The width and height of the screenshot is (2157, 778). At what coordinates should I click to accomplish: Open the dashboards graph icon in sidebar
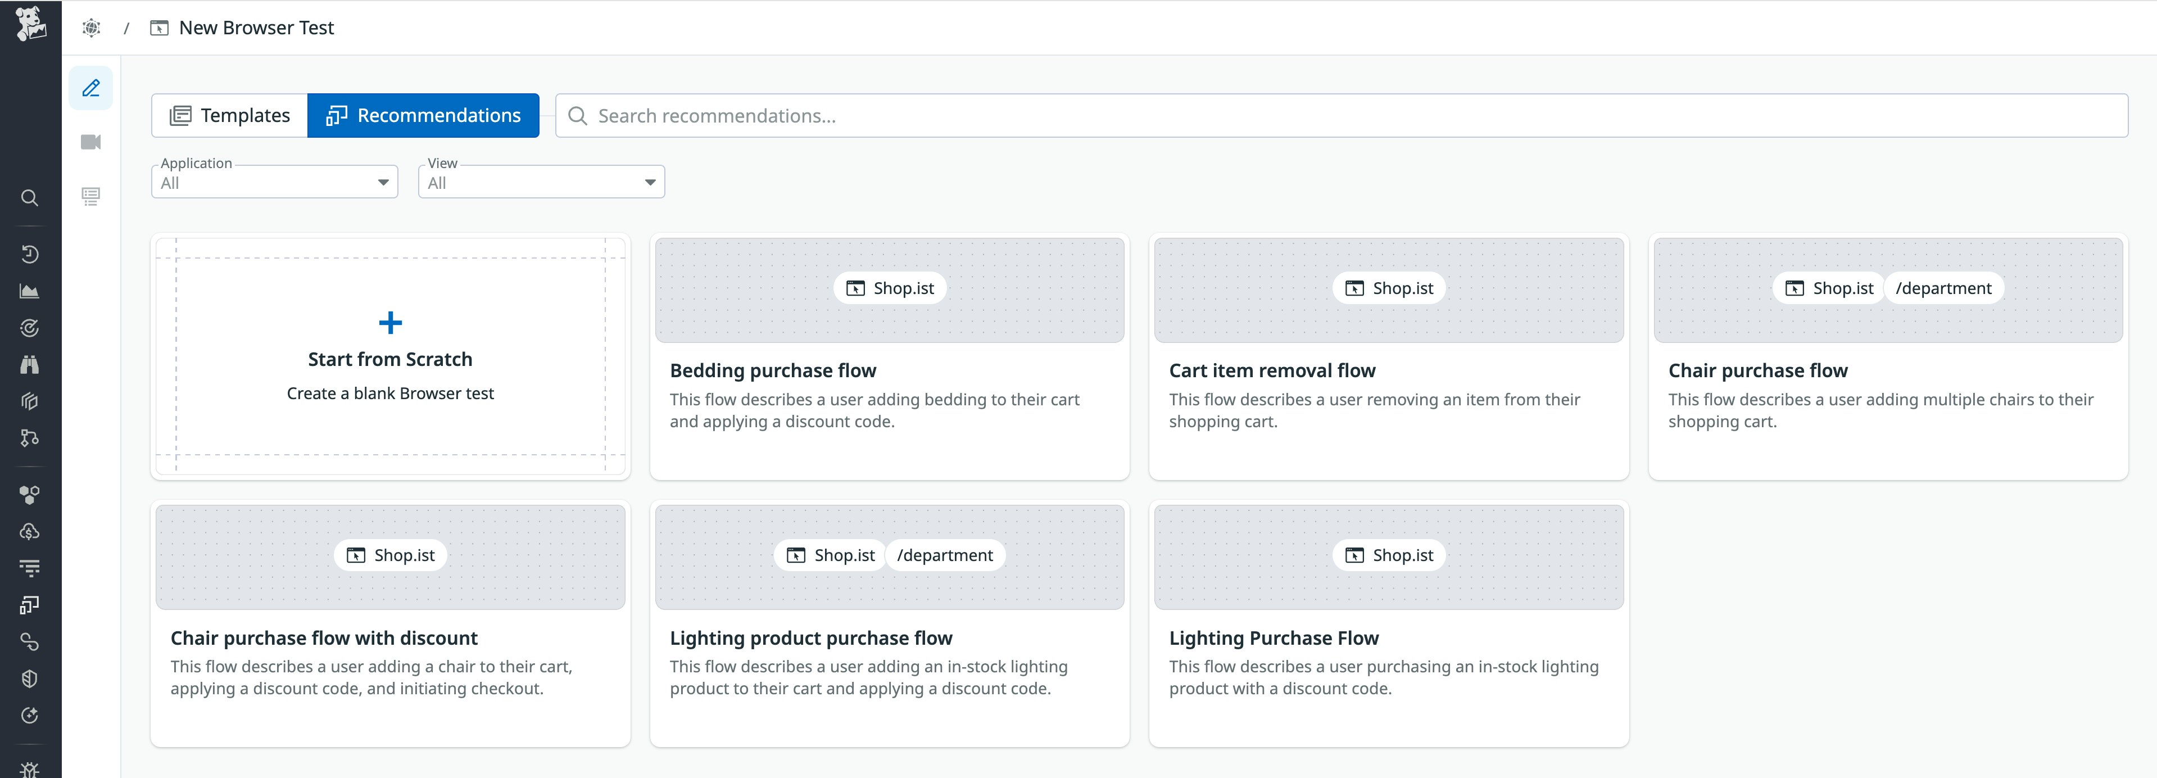tap(30, 291)
